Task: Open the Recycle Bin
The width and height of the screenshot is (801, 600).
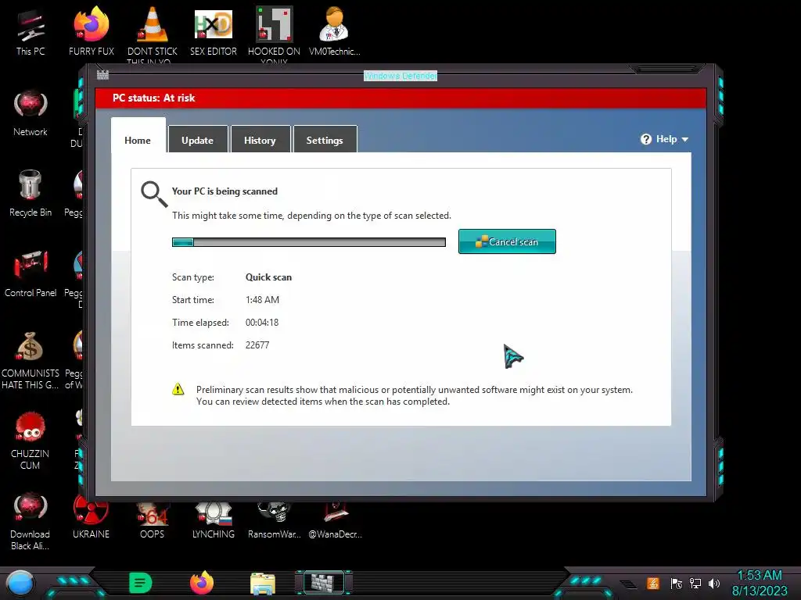Action: [x=31, y=194]
